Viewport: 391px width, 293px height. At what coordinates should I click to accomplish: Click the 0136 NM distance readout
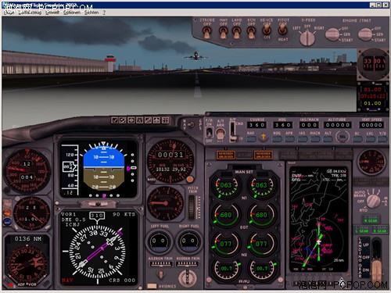(x=28, y=238)
